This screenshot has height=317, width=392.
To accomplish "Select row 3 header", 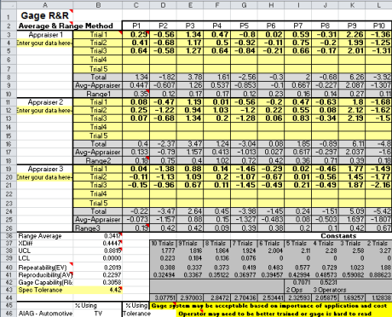I will [x=9, y=35].
